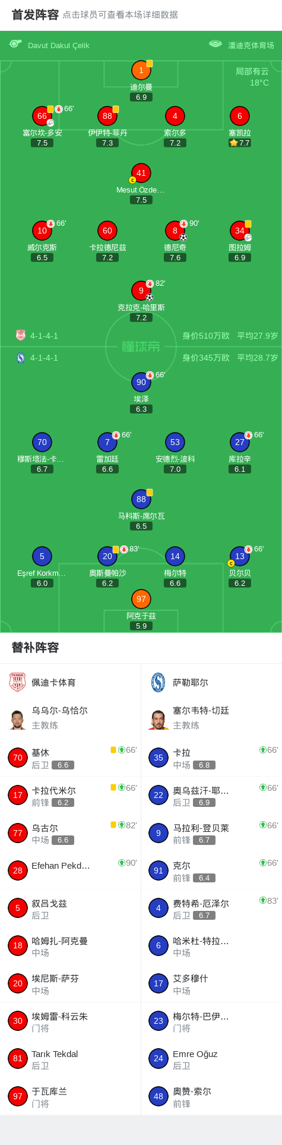Open substitute 基休 number 70 row
Image resolution: width=282 pixels, height=1145 pixels.
coord(70,758)
